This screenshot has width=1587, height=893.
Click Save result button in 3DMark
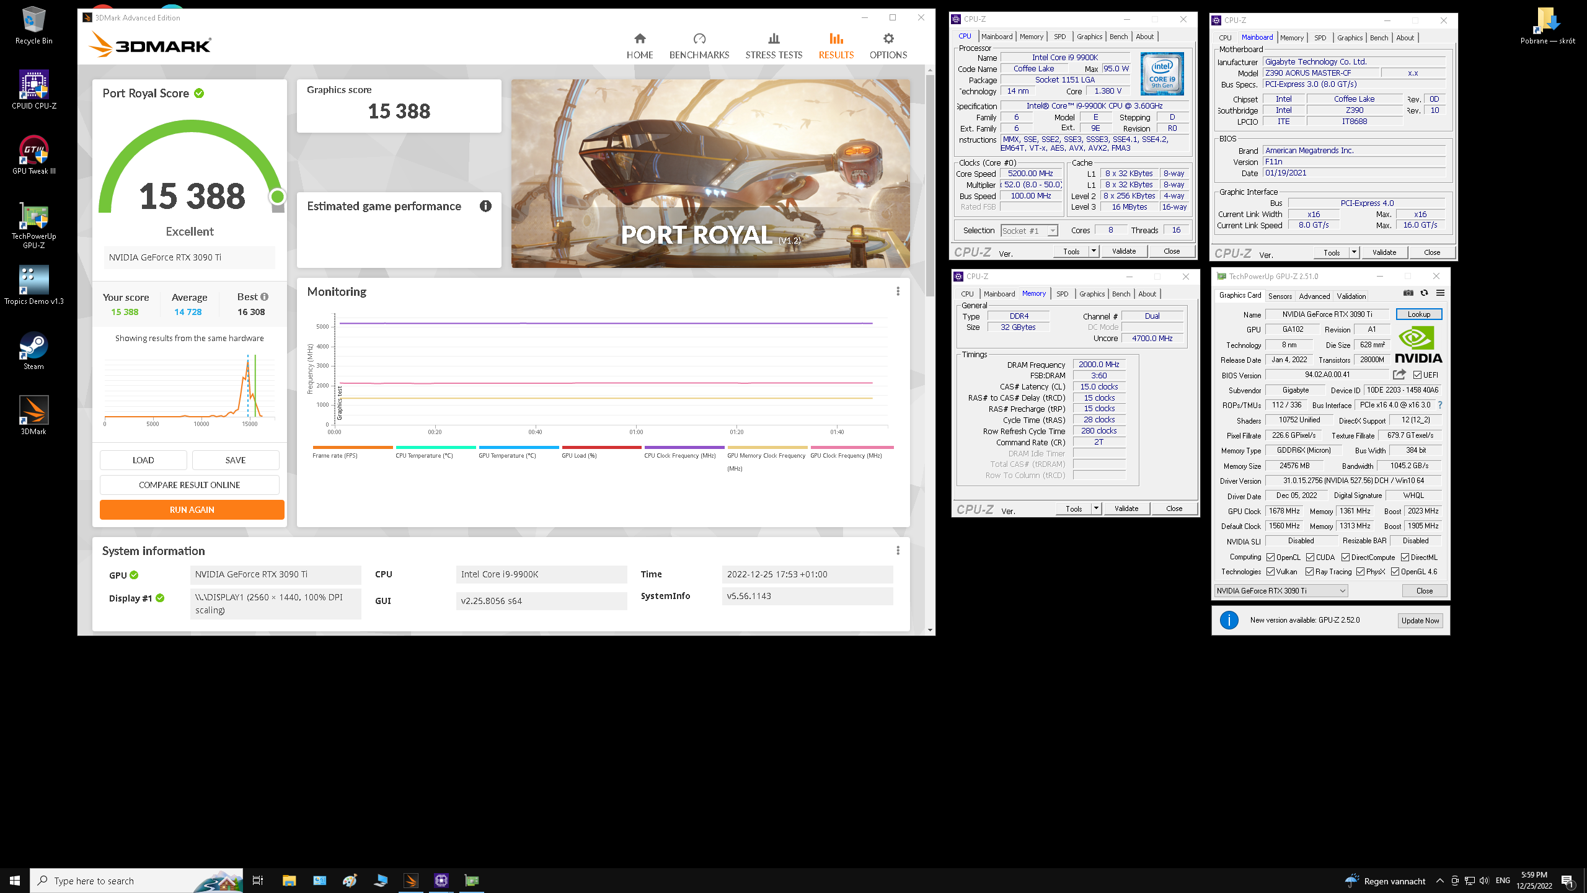point(236,460)
